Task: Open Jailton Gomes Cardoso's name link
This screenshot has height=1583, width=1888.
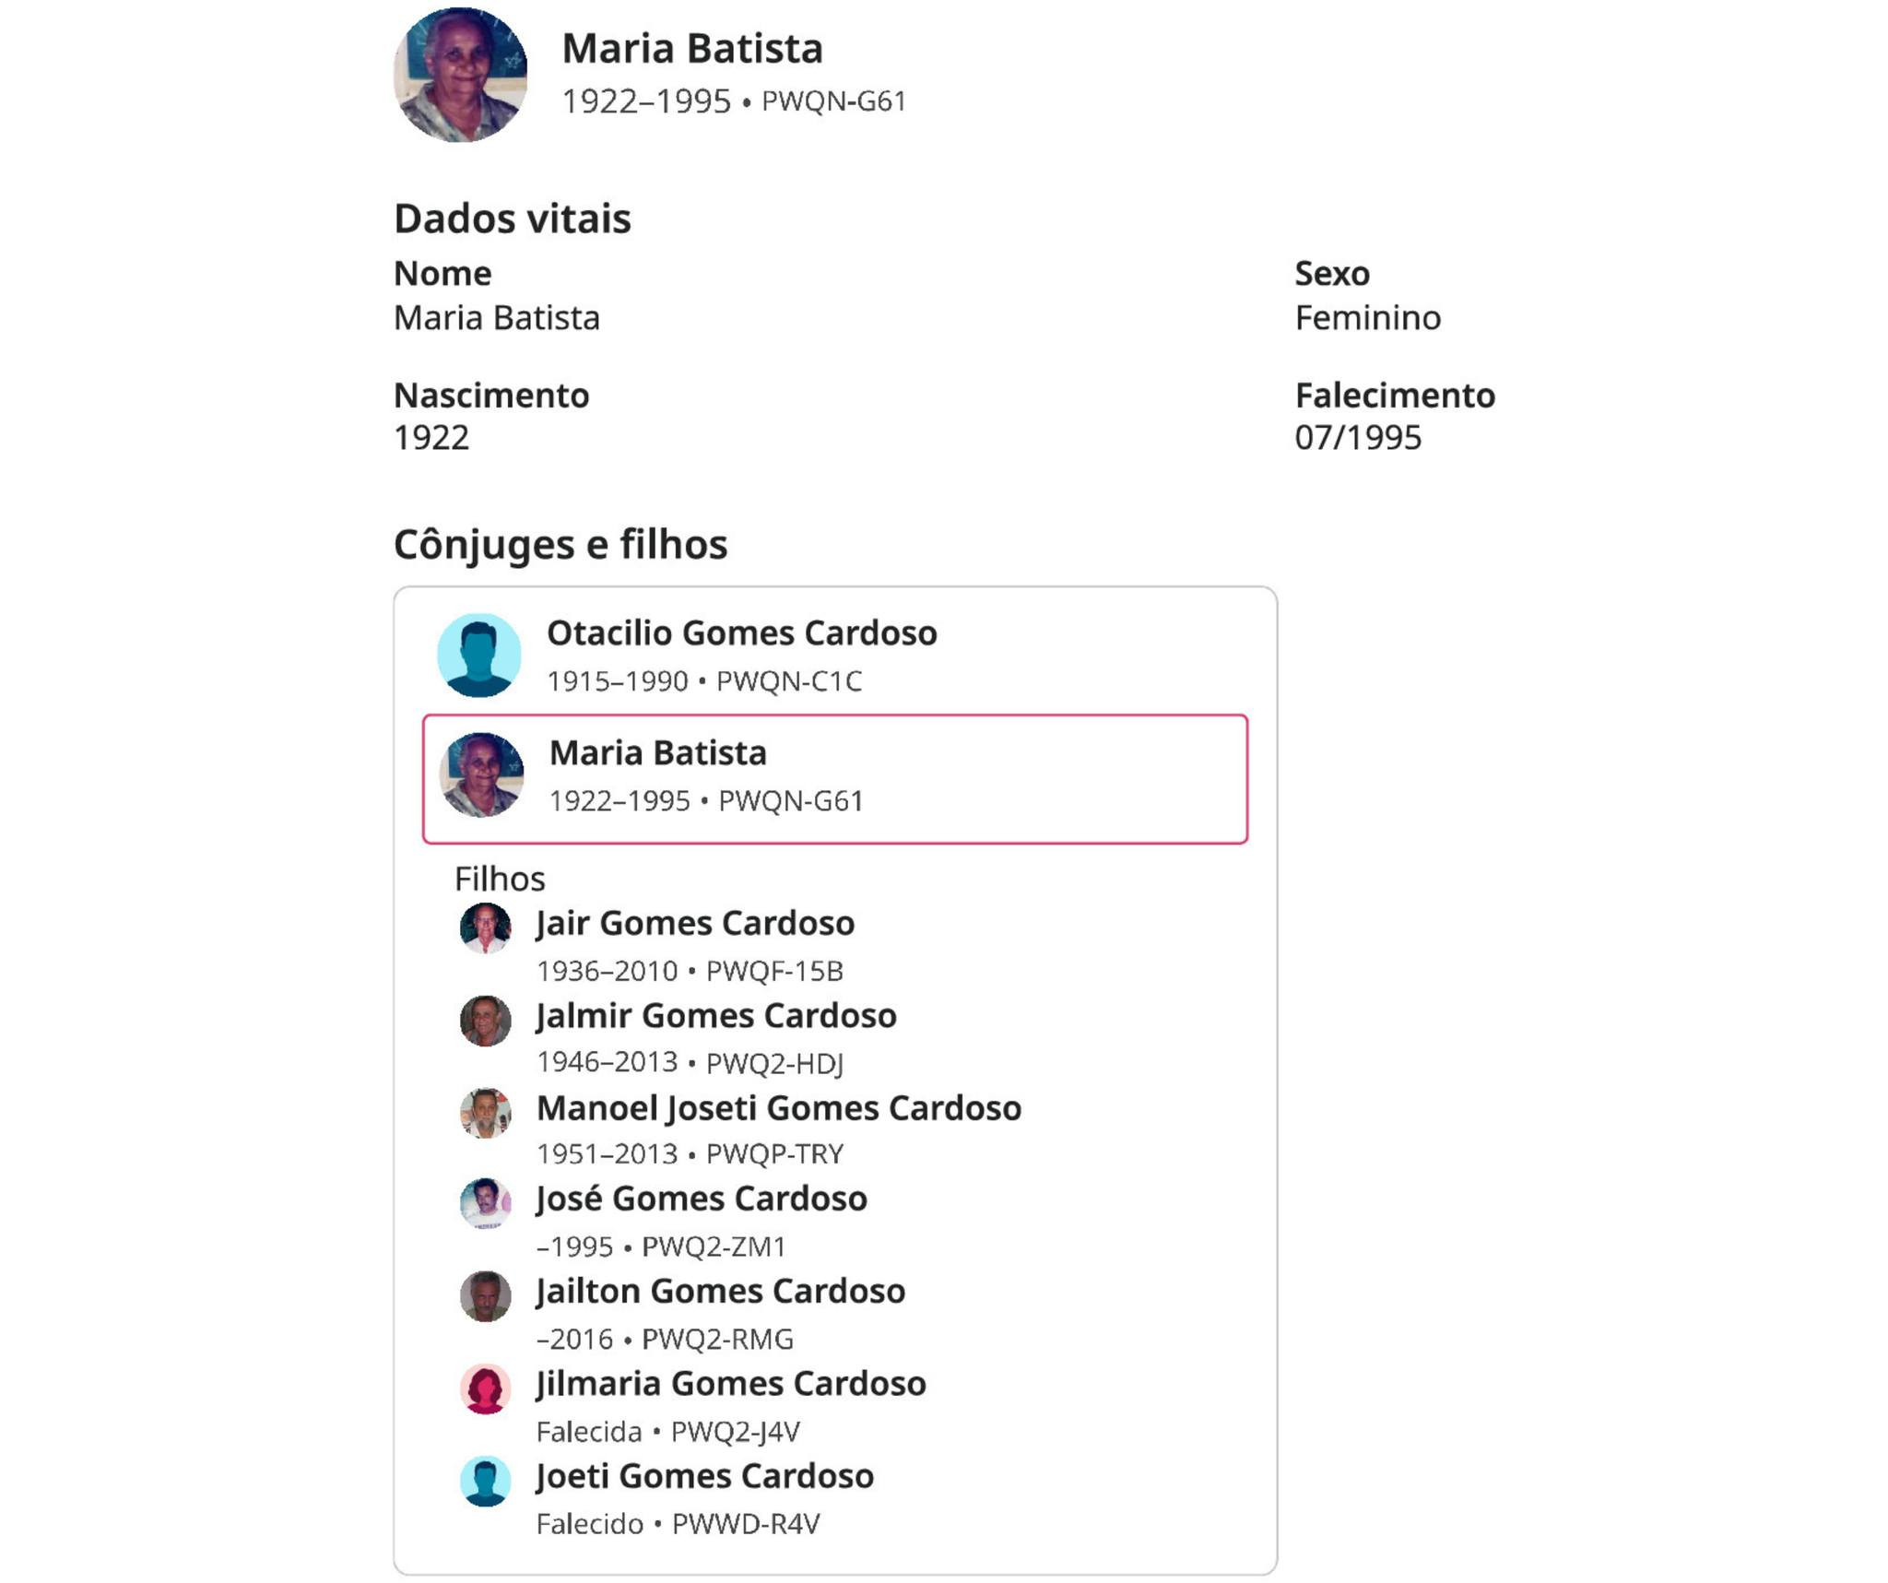Action: coord(721,1291)
